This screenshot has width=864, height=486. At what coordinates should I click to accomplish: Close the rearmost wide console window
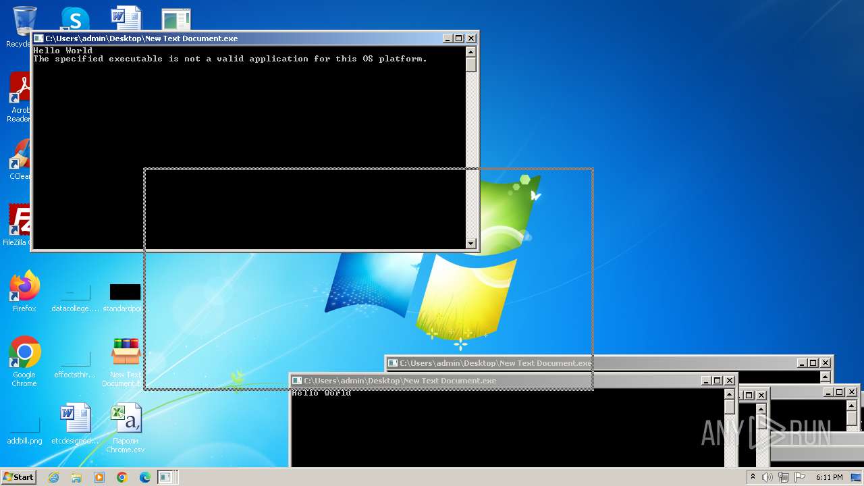point(825,363)
